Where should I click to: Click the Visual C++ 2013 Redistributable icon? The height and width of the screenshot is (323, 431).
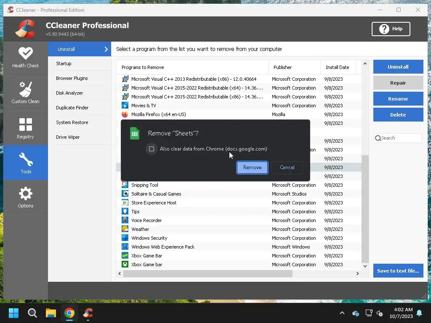(125, 79)
